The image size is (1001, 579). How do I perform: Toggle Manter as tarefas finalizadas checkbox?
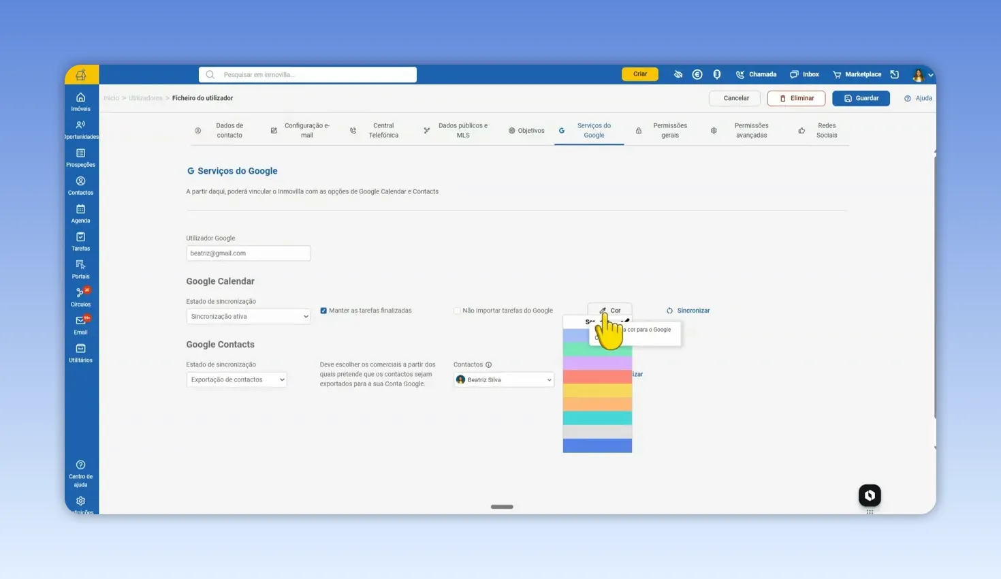[323, 311]
